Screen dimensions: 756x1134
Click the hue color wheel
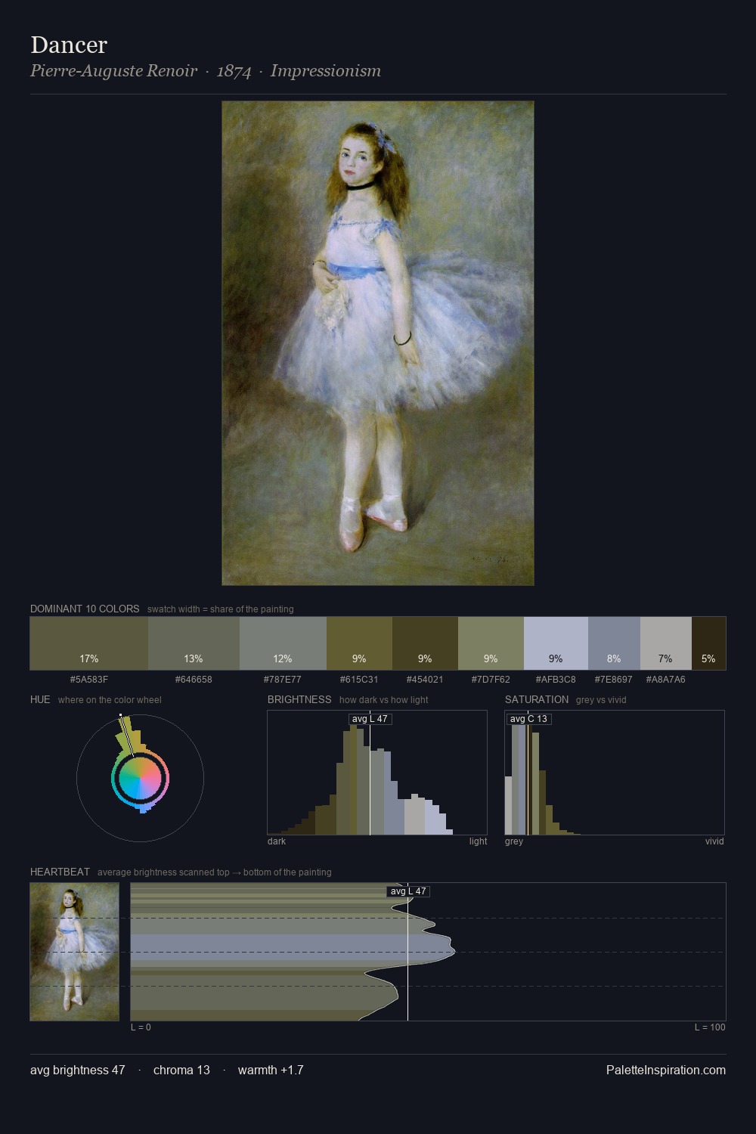coord(140,778)
